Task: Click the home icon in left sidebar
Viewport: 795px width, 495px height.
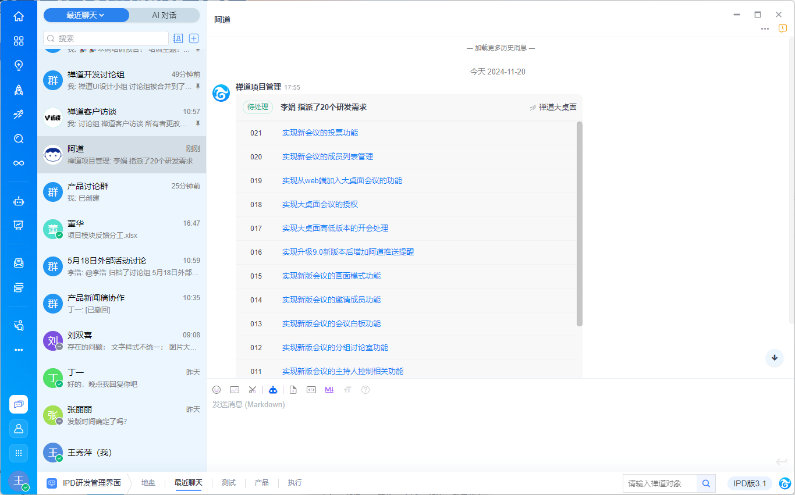Action: 19,17
